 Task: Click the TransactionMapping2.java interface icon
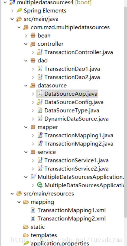click(40, 144)
